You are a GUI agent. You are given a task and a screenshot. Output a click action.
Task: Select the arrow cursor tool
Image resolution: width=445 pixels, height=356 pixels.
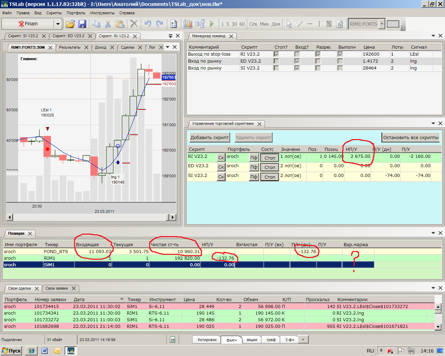point(289,24)
